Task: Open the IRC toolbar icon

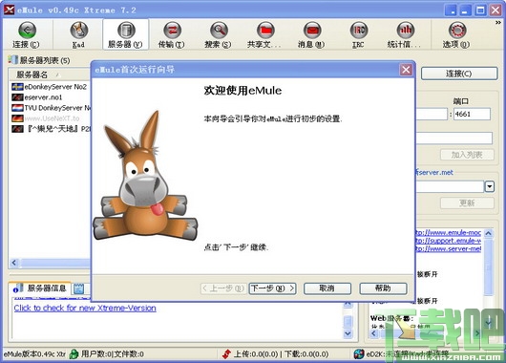Action: tap(359, 31)
